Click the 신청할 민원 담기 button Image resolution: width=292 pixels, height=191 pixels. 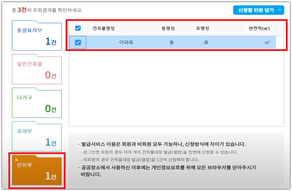[x=258, y=10]
